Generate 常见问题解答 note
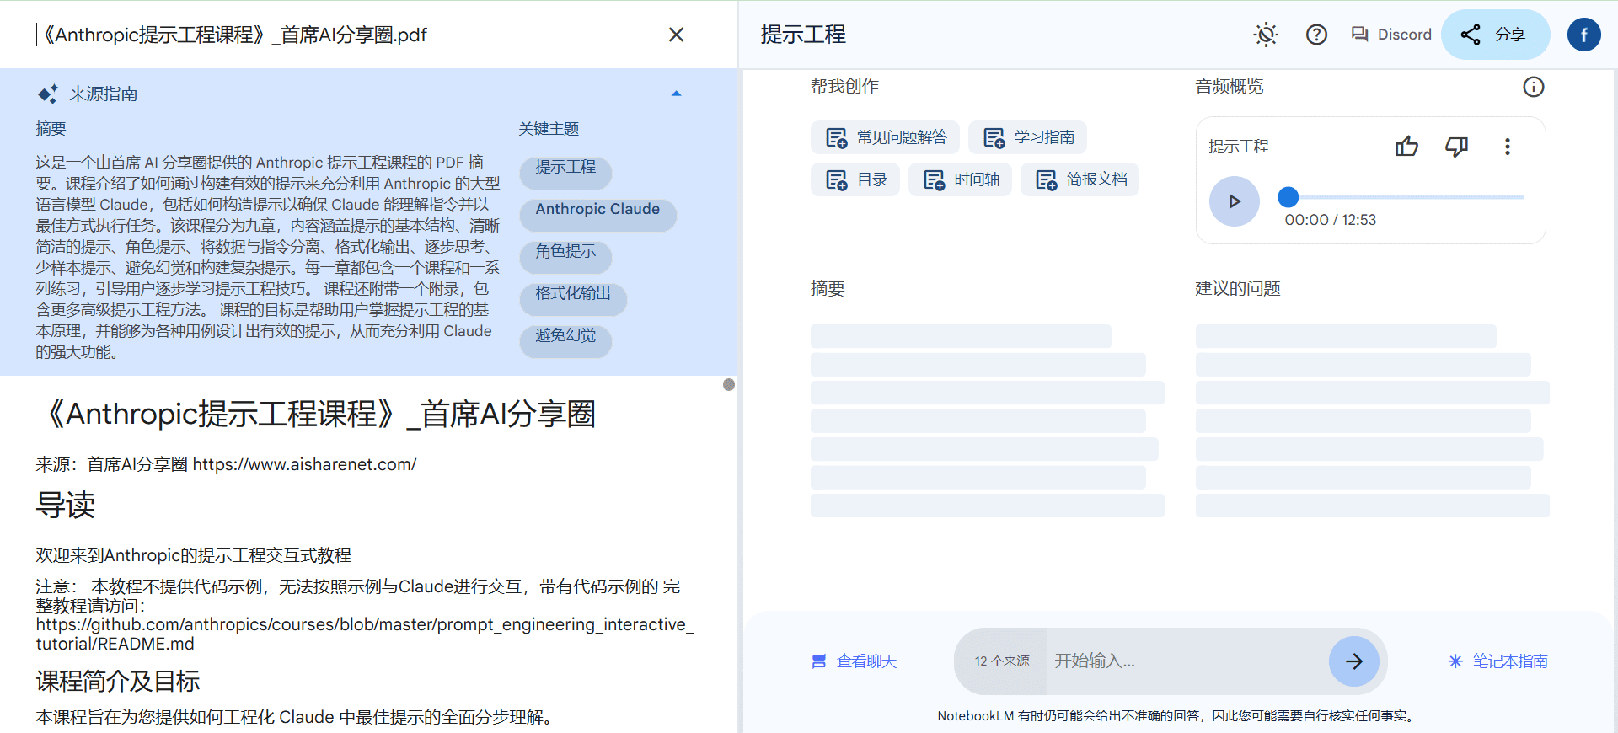1618x733 pixels. (885, 137)
